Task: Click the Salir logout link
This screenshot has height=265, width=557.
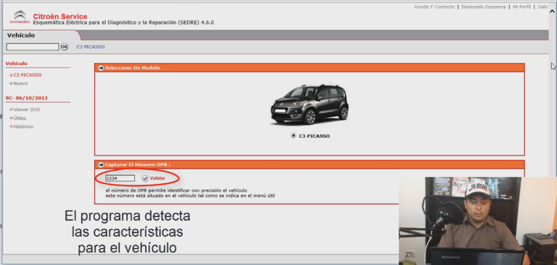Action: click(542, 7)
